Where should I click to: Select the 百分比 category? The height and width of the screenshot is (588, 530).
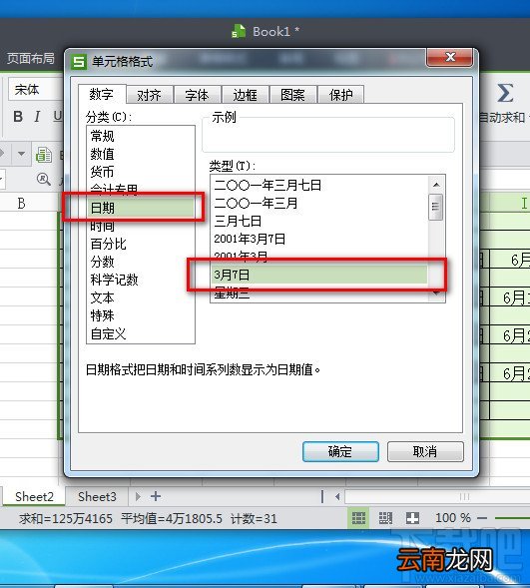(x=141, y=244)
